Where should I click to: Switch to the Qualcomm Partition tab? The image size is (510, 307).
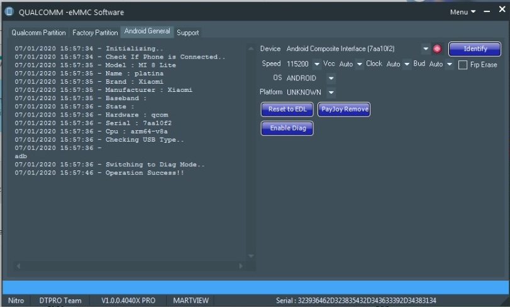click(39, 33)
